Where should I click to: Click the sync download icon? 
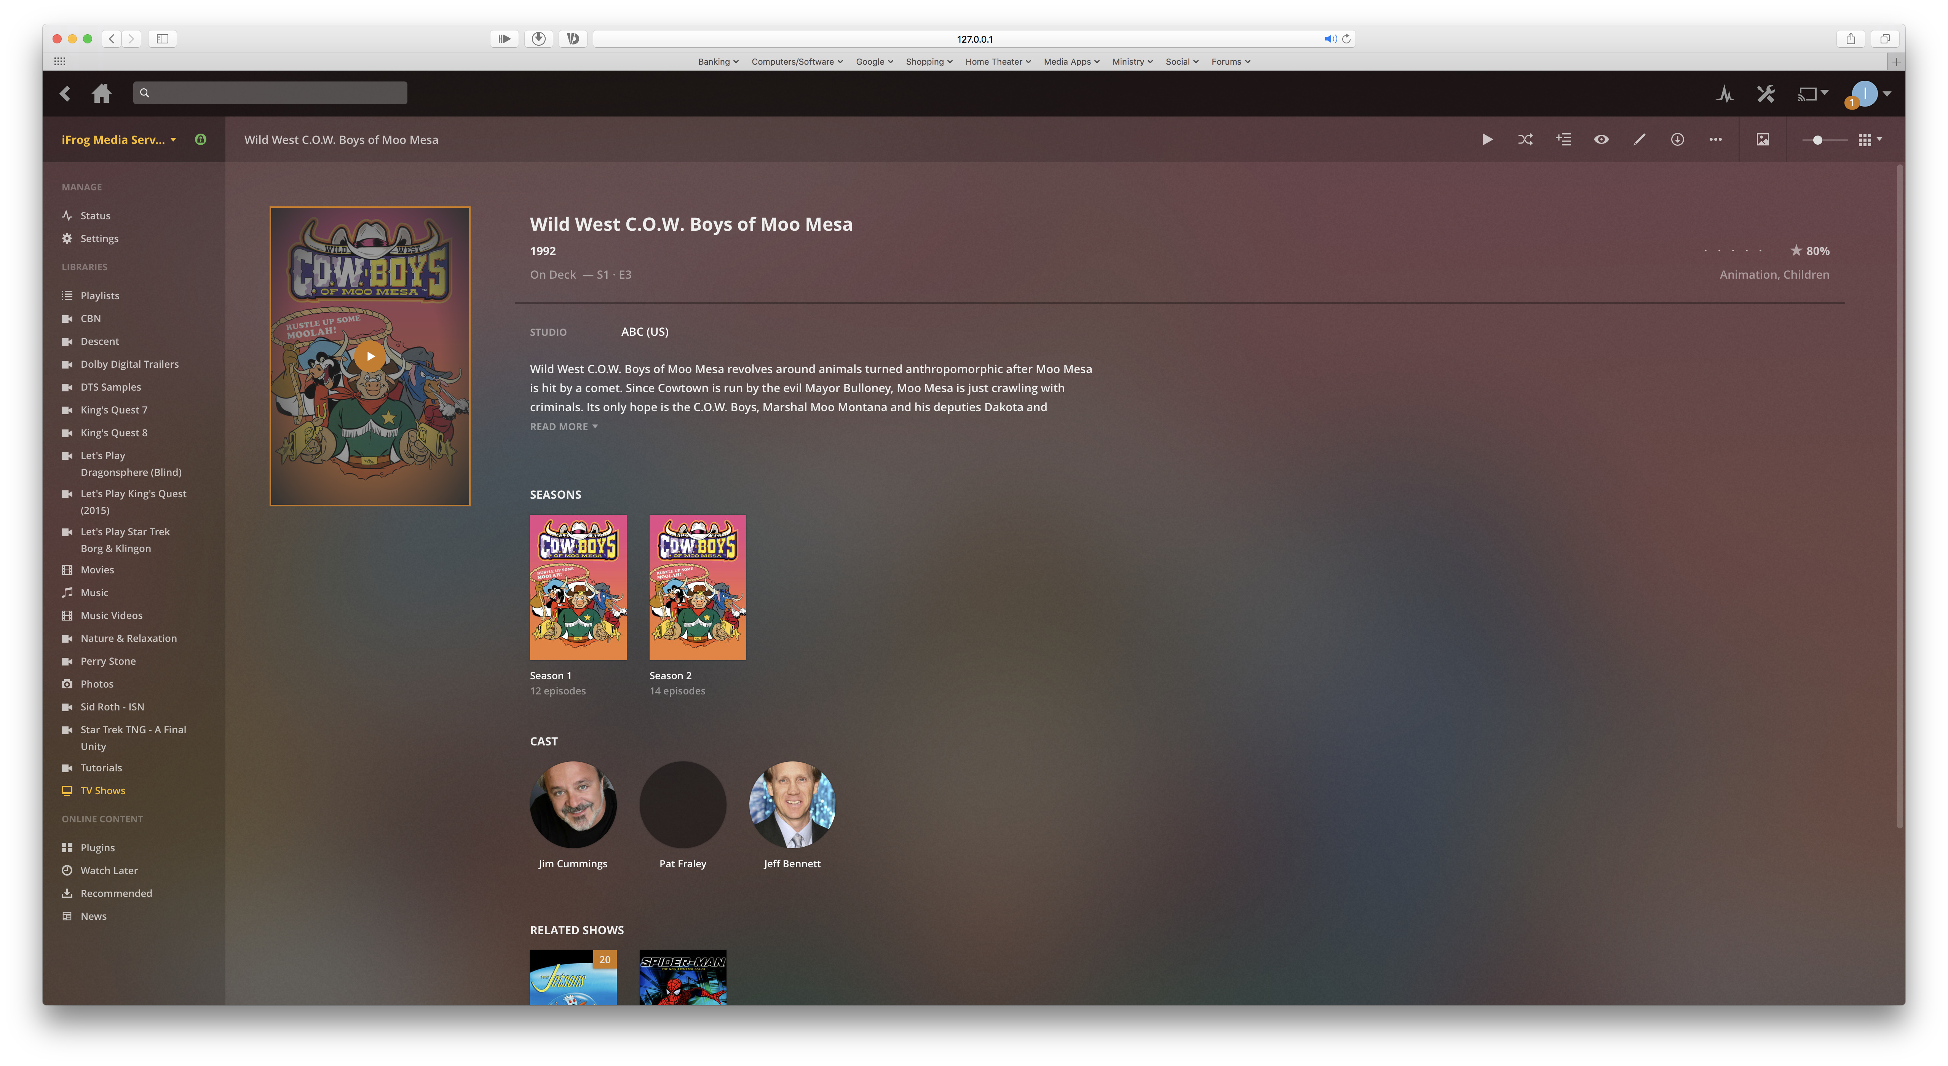tap(1677, 139)
